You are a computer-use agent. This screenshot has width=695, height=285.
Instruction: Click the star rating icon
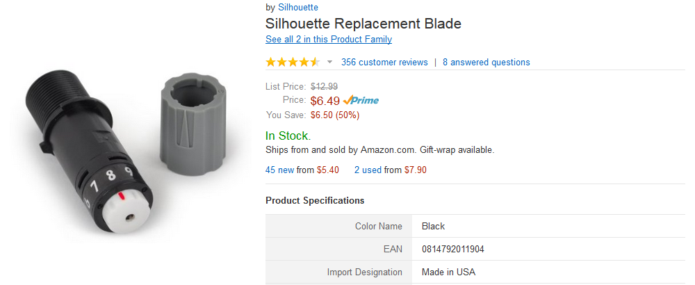(x=293, y=63)
